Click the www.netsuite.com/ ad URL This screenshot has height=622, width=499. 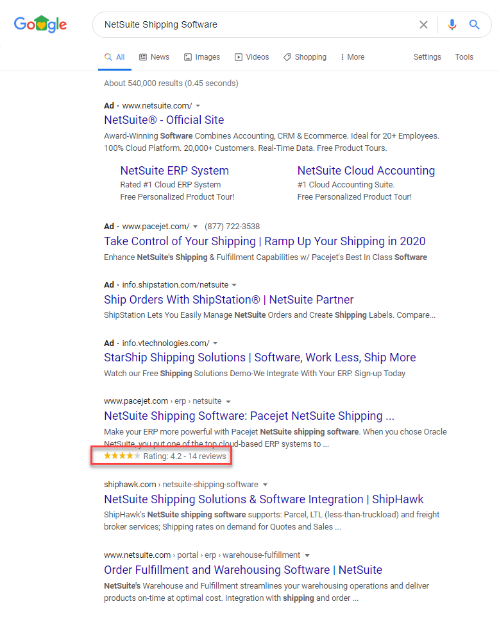click(157, 105)
